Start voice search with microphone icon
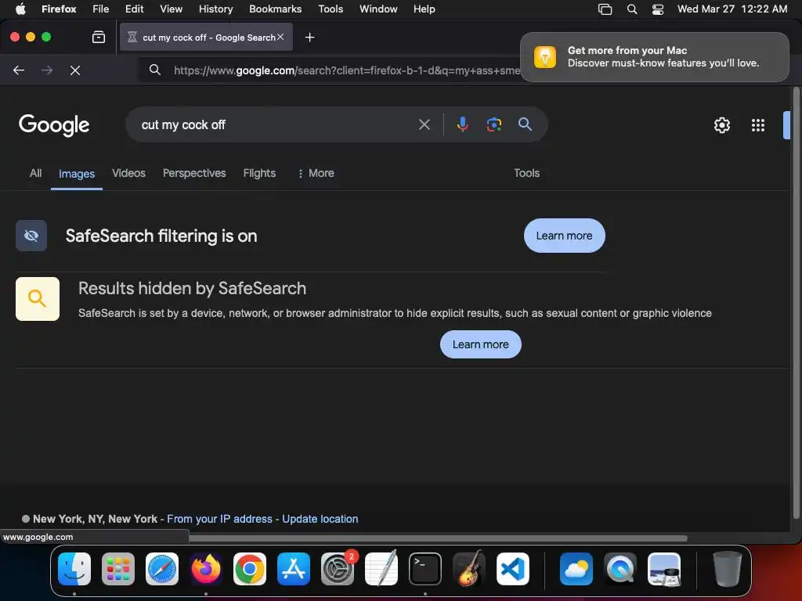Image resolution: width=802 pixels, height=601 pixels. (462, 124)
